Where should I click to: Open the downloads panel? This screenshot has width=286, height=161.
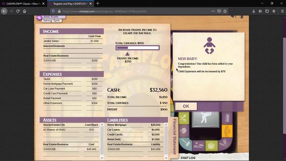pyautogui.click(x=253, y=11)
